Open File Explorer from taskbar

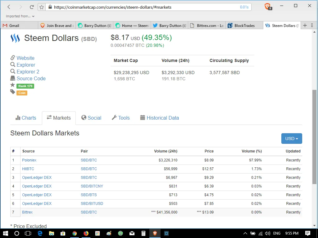(52, 233)
